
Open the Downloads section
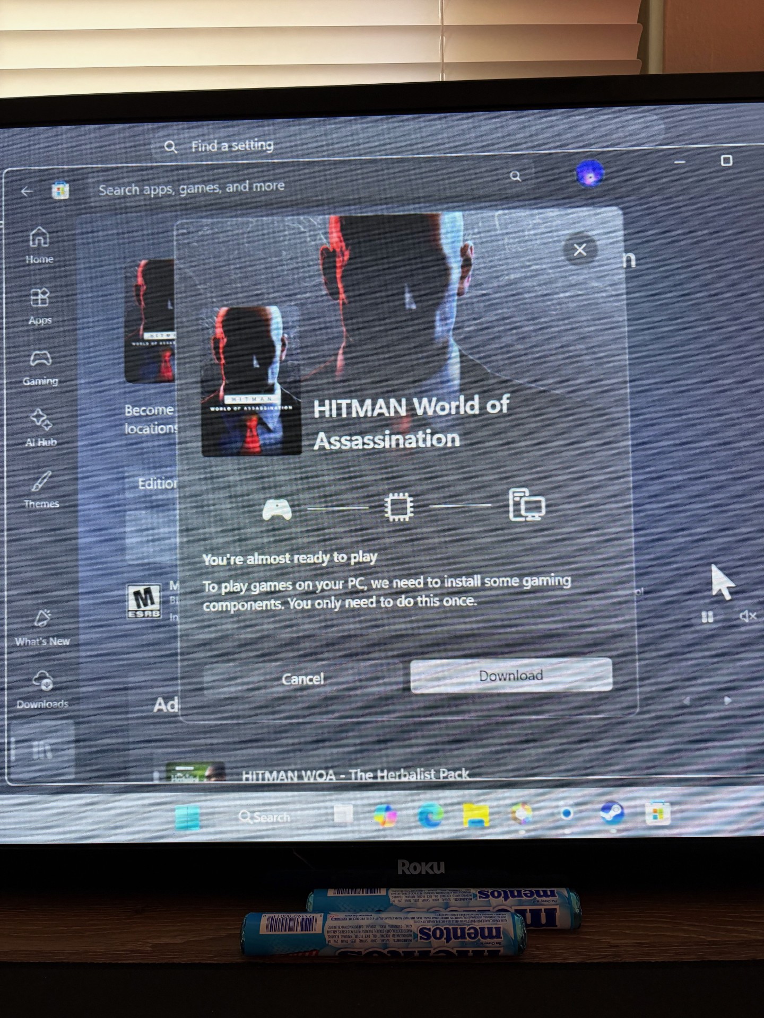pyautogui.click(x=42, y=689)
